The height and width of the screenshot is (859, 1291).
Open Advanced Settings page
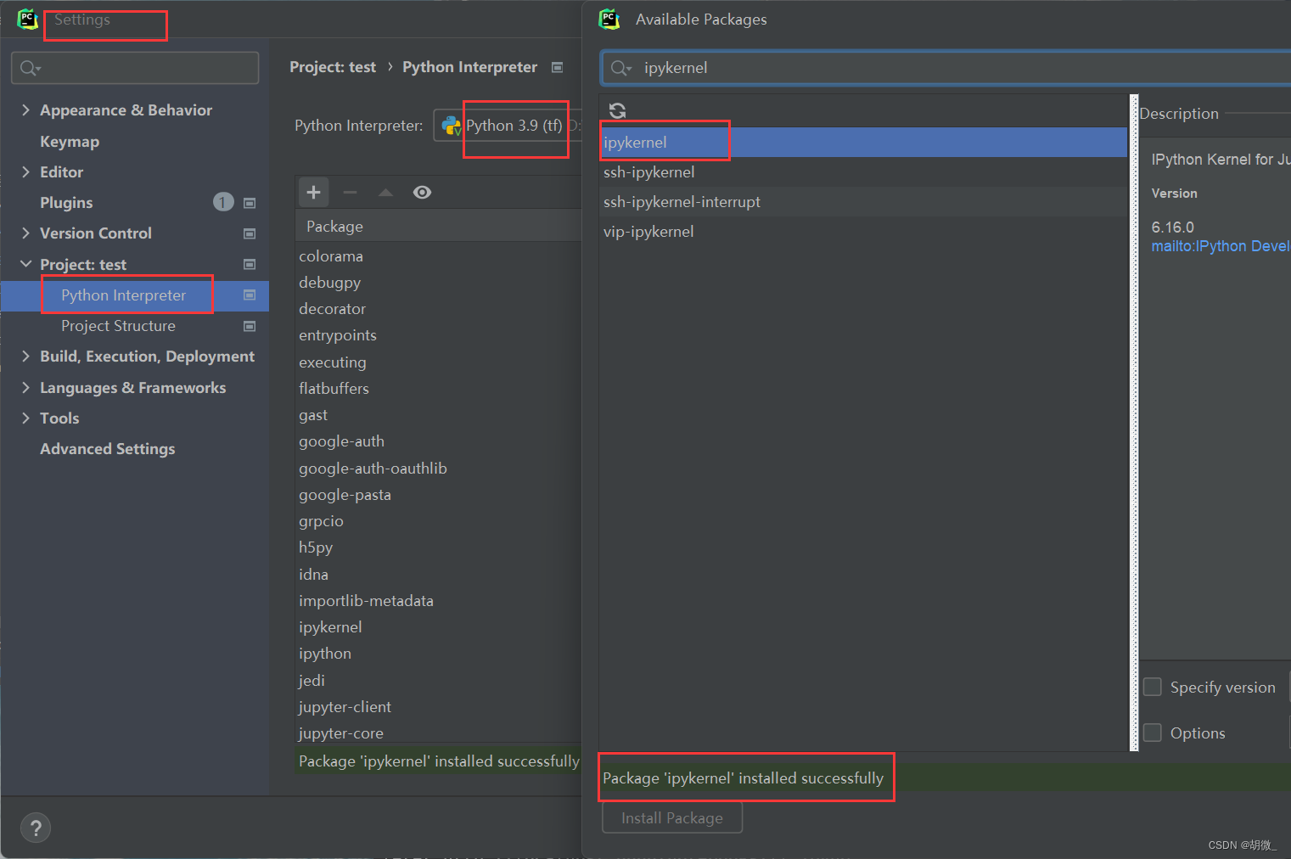tap(108, 449)
